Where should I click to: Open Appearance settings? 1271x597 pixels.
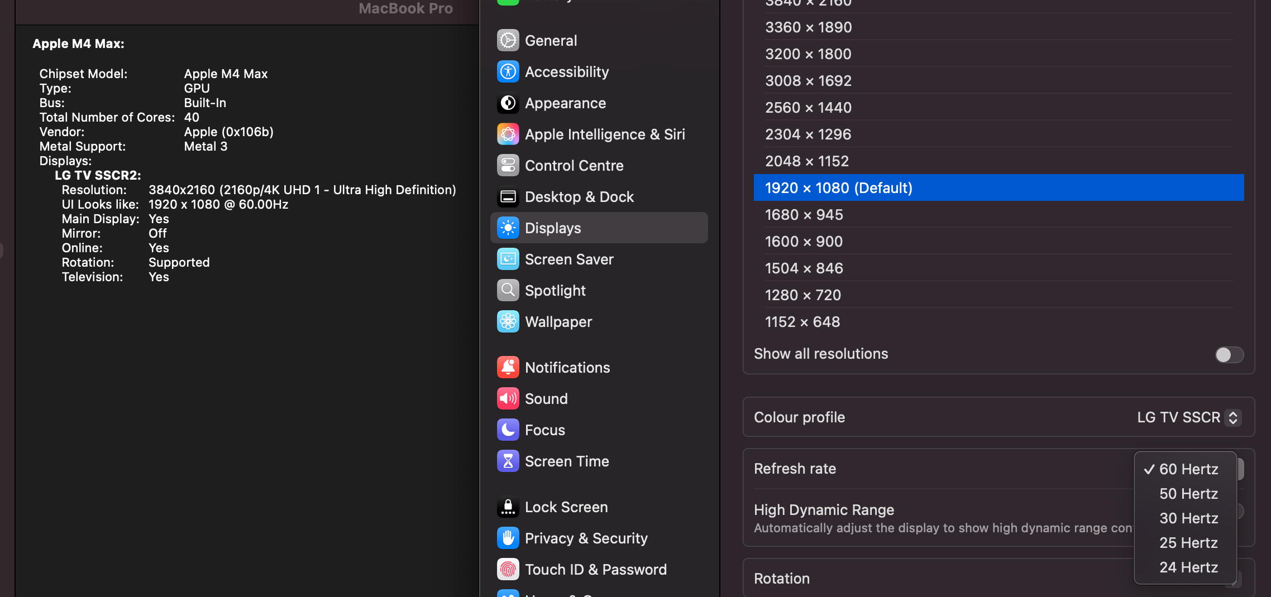565,103
